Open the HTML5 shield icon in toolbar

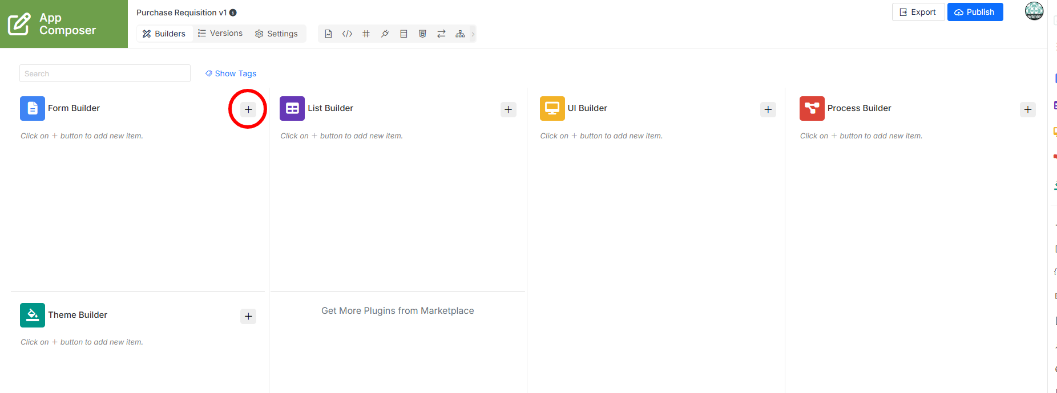pos(422,34)
